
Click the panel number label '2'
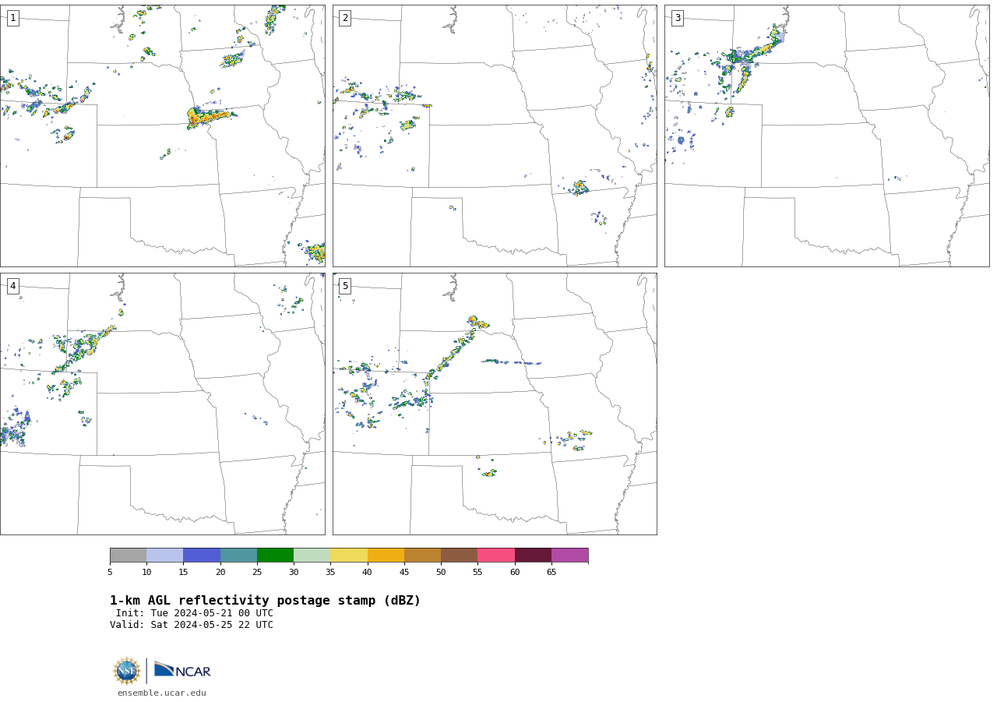click(345, 18)
